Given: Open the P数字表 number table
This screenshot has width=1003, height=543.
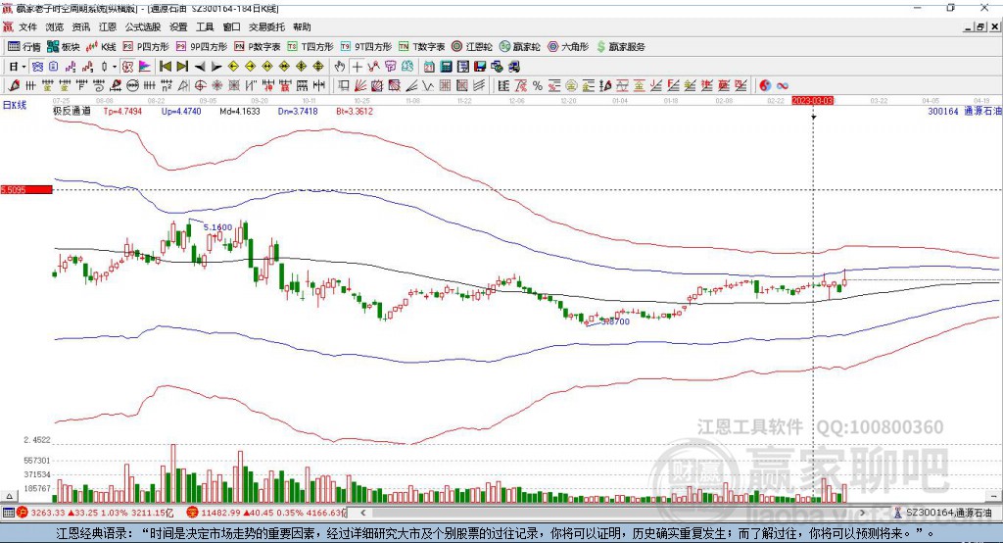Looking at the screenshot, I should click(x=258, y=47).
